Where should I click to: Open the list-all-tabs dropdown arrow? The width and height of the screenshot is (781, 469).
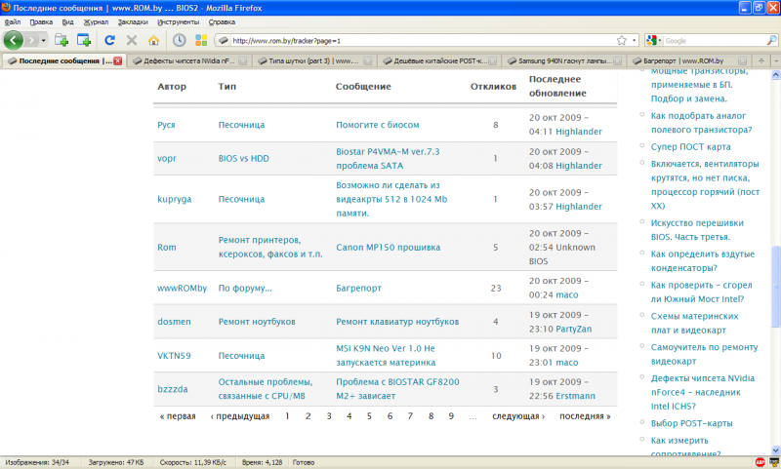[x=775, y=60]
